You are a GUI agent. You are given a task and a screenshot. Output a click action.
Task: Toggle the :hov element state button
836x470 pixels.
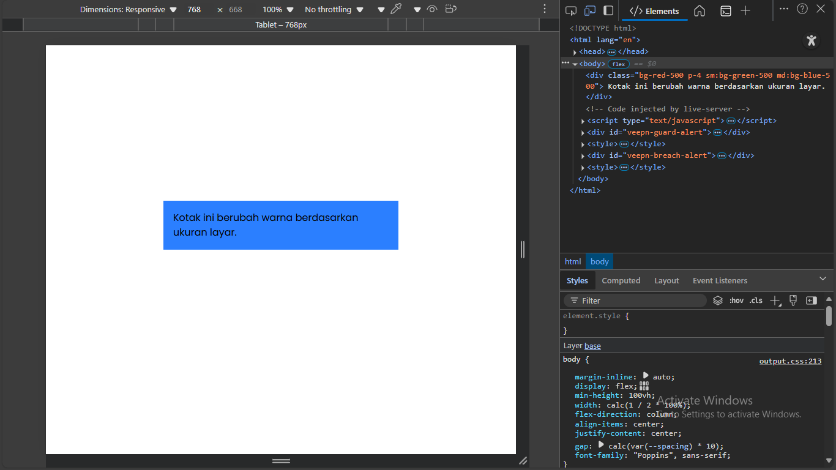736,300
